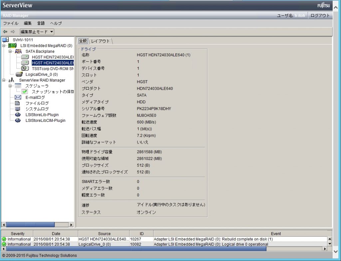341x261 pixels.
Task: Click the ユーザ名: h-itoh user label
Action: (x=291, y=16)
